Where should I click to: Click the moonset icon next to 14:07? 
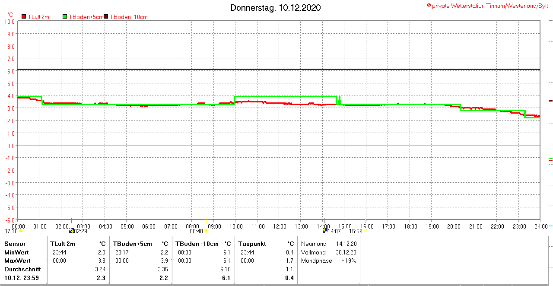tap(325, 231)
